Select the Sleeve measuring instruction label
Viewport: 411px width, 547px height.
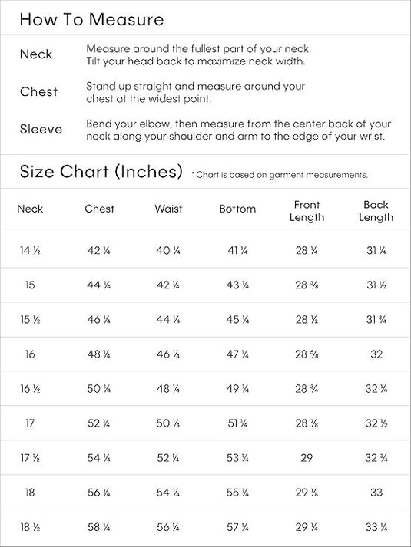click(x=41, y=129)
